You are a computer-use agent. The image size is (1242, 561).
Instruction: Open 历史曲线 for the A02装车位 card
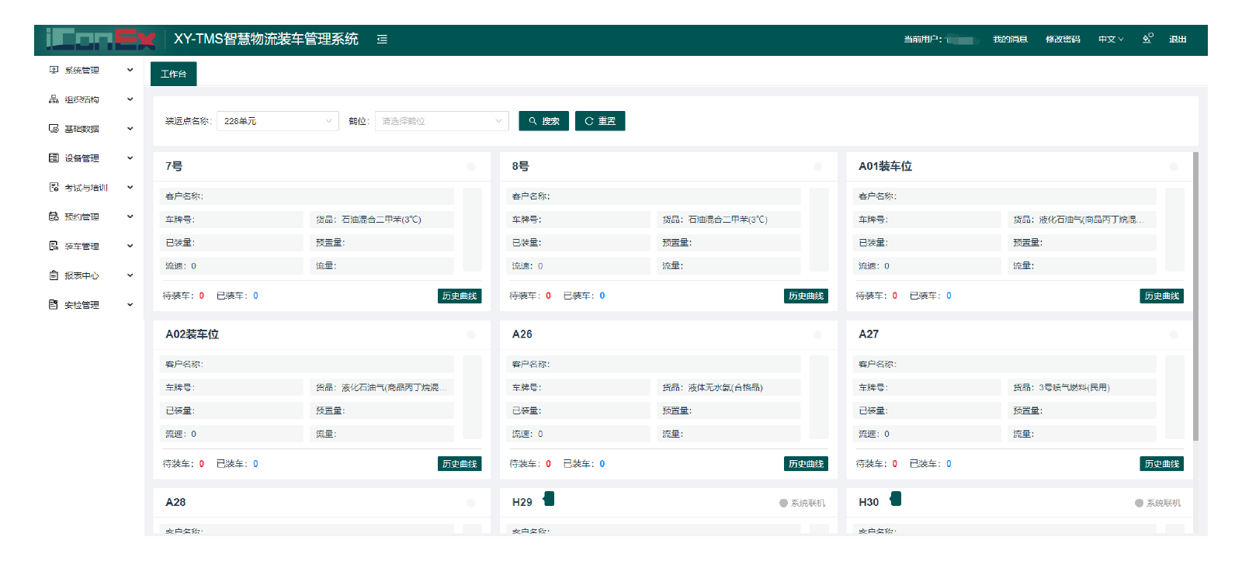(x=460, y=464)
